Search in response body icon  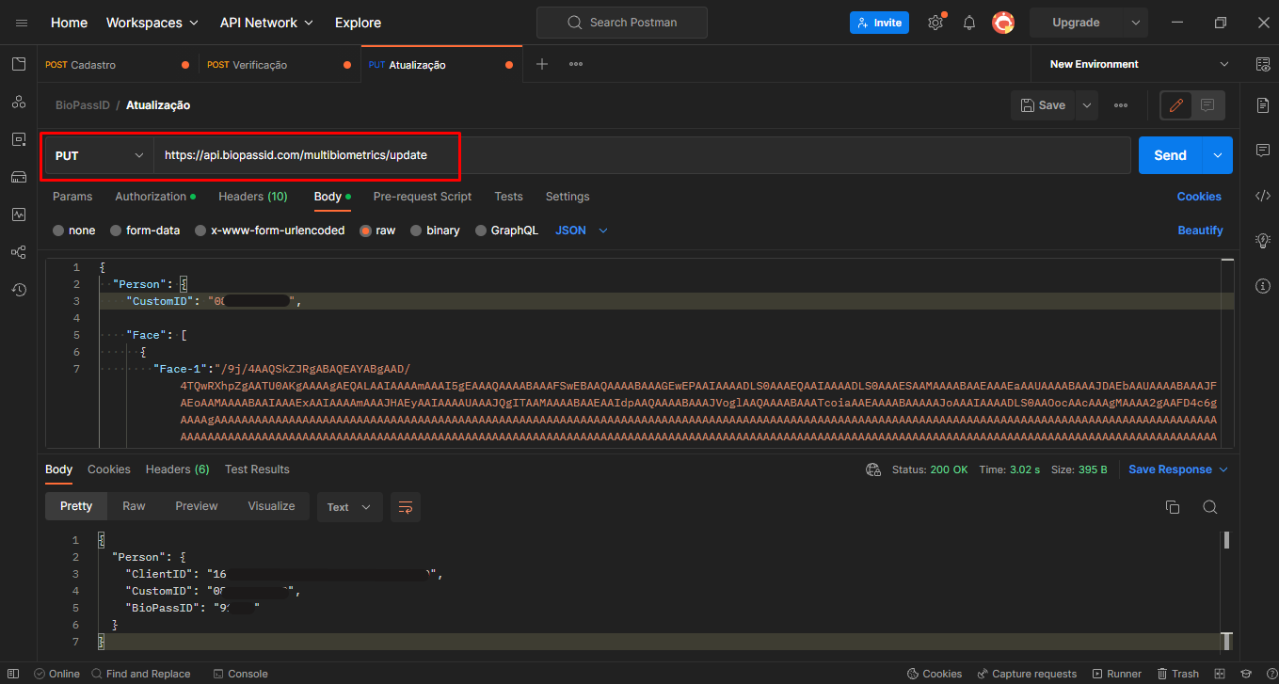coord(1210,507)
